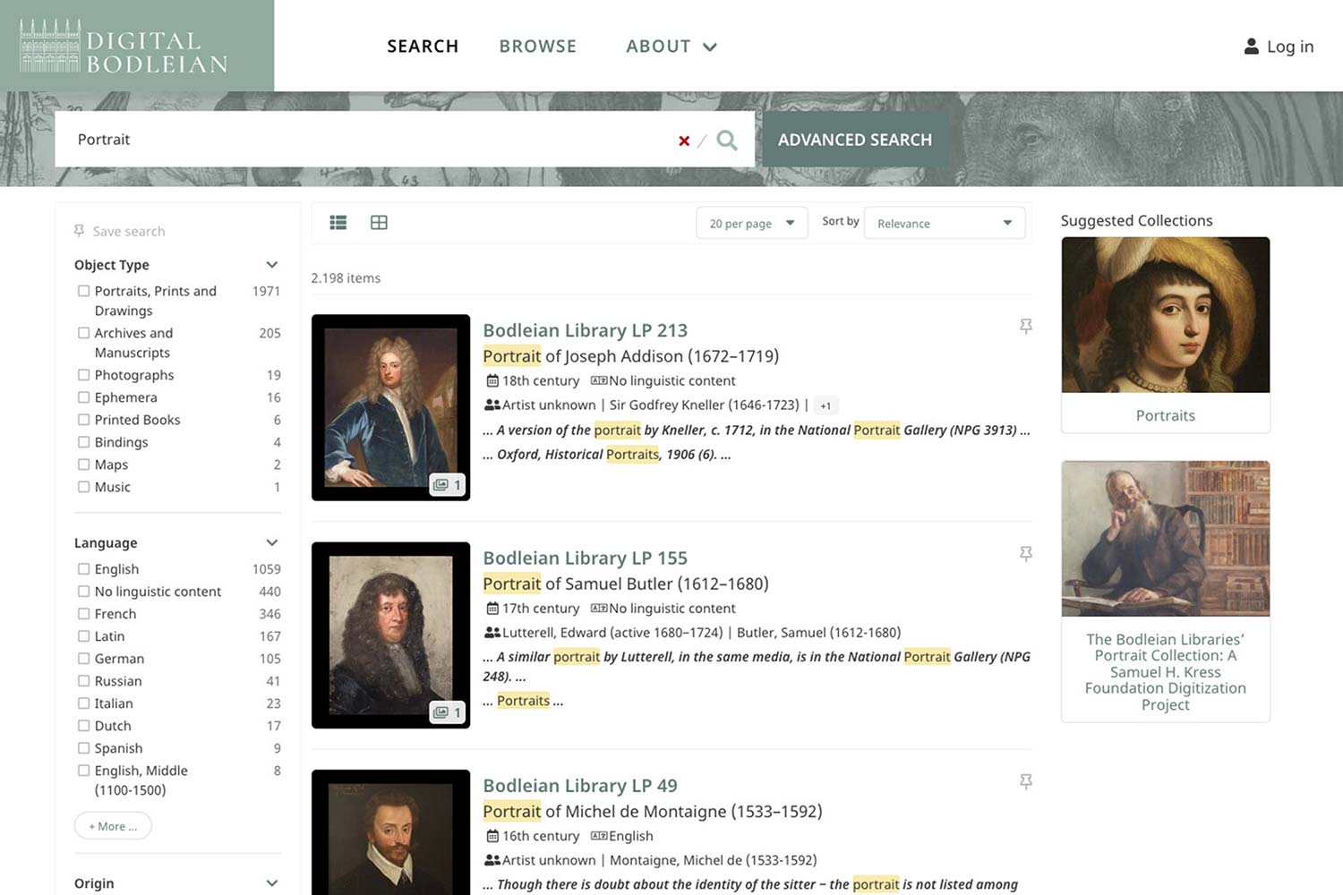The image size is (1343, 895).
Task: Click 'Portrait of Joseph Addison (1672–1719)' text
Action: coord(631,356)
